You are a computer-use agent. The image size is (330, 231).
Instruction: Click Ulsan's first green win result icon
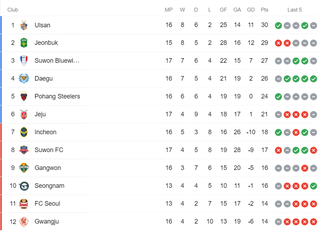click(278, 26)
